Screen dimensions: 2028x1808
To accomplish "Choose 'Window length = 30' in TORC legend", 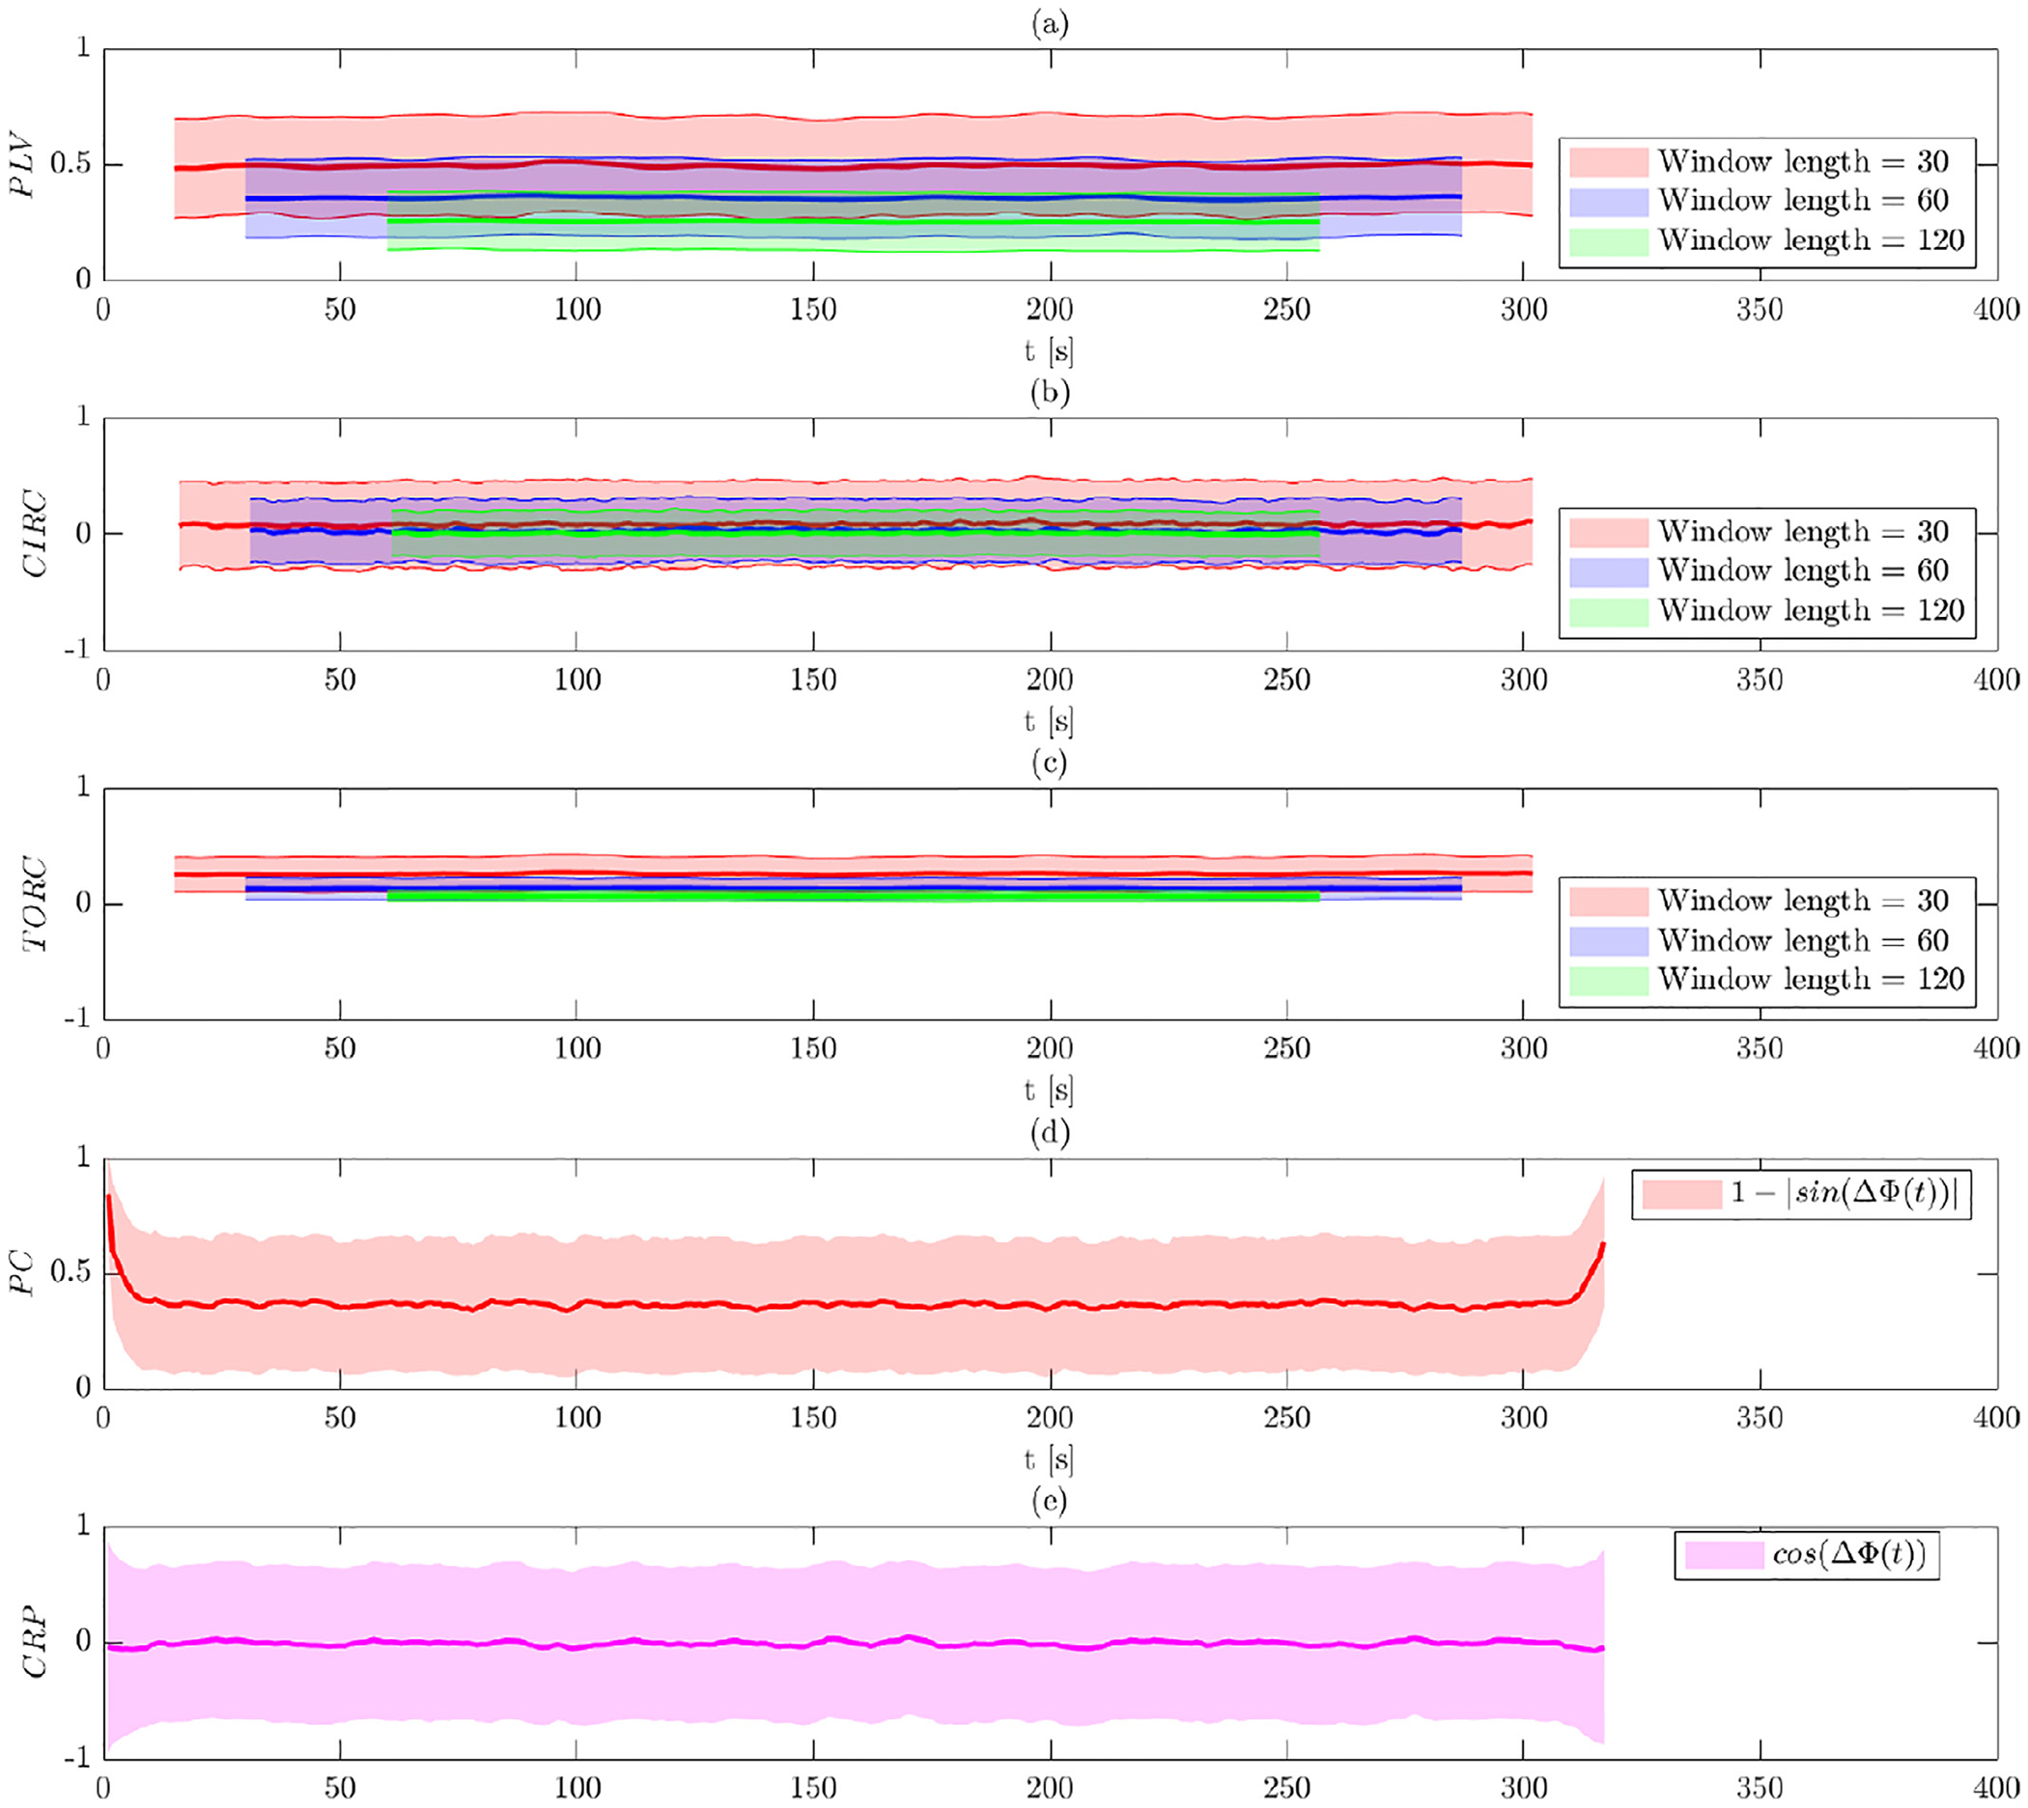I will tap(1803, 901).
